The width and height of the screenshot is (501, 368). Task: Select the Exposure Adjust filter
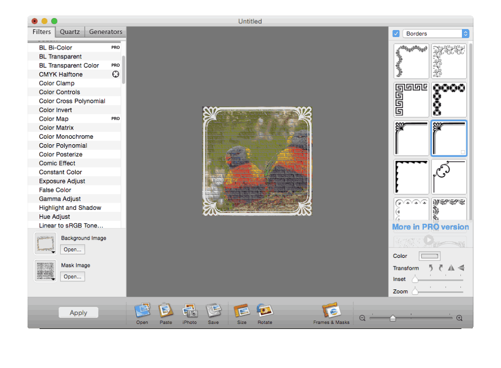tap(74, 181)
